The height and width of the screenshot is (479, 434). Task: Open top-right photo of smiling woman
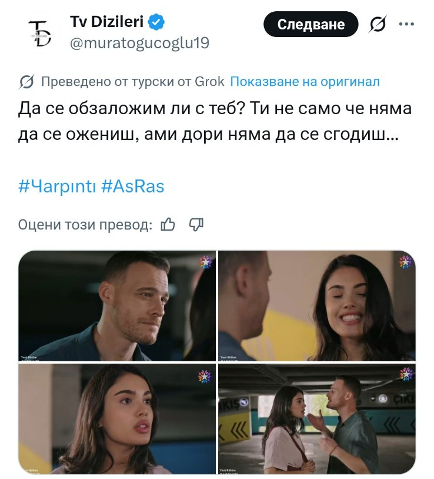(x=317, y=306)
